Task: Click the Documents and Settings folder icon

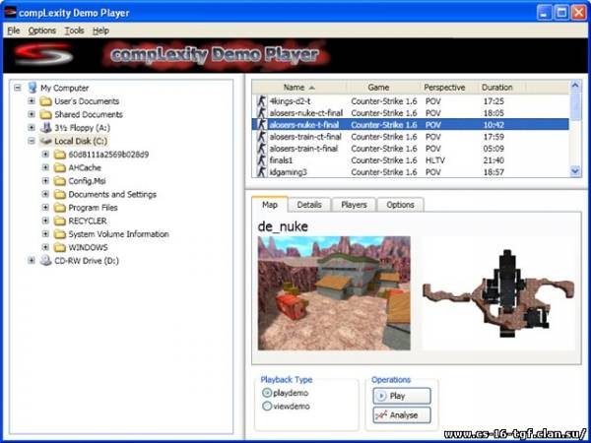Action: (59, 194)
